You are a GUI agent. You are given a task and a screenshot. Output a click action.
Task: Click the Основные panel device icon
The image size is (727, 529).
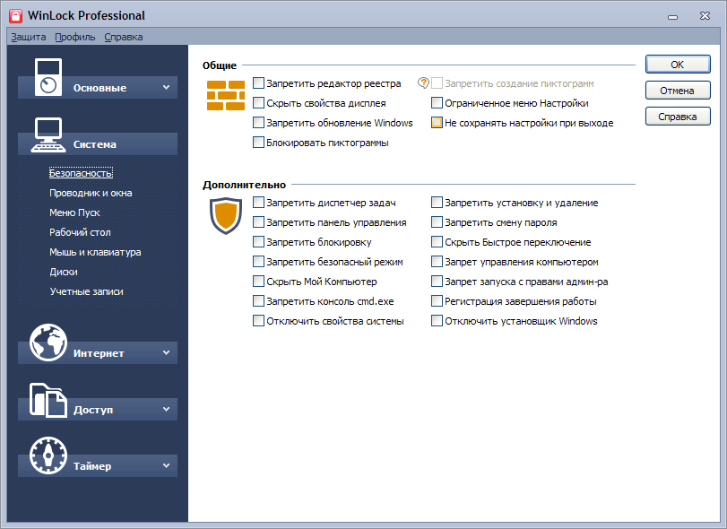[48, 76]
